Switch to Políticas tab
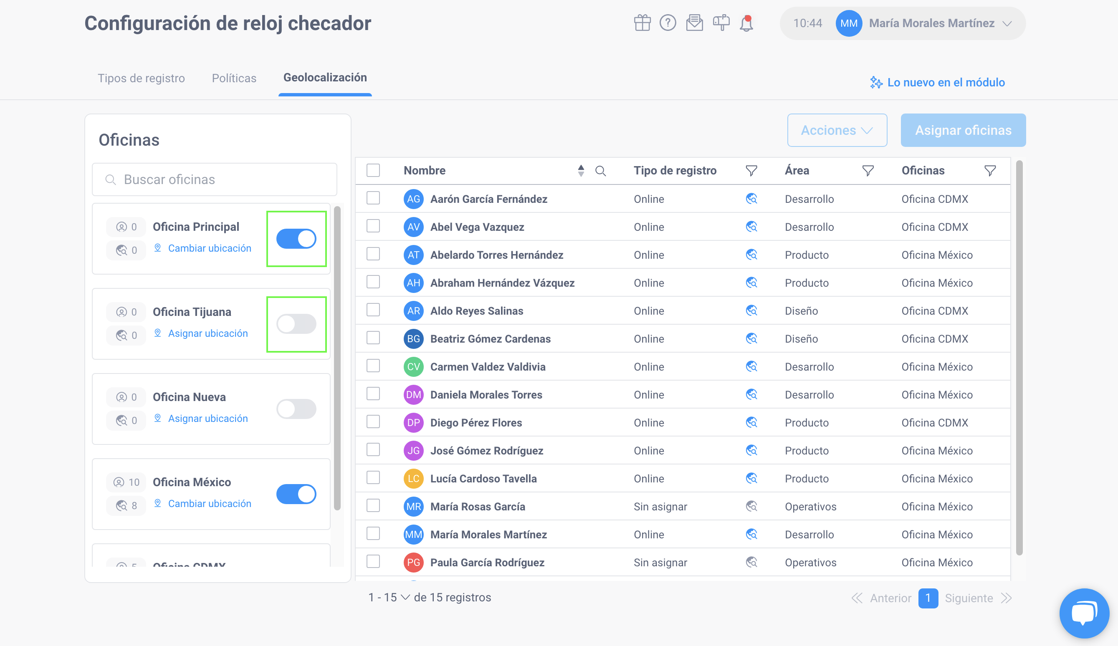Screen dimensions: 1118x646 pos(234,78)
